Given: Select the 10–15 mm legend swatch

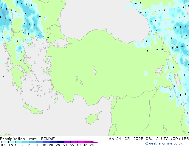Looking at the screenshot, I should pos(39,142).
